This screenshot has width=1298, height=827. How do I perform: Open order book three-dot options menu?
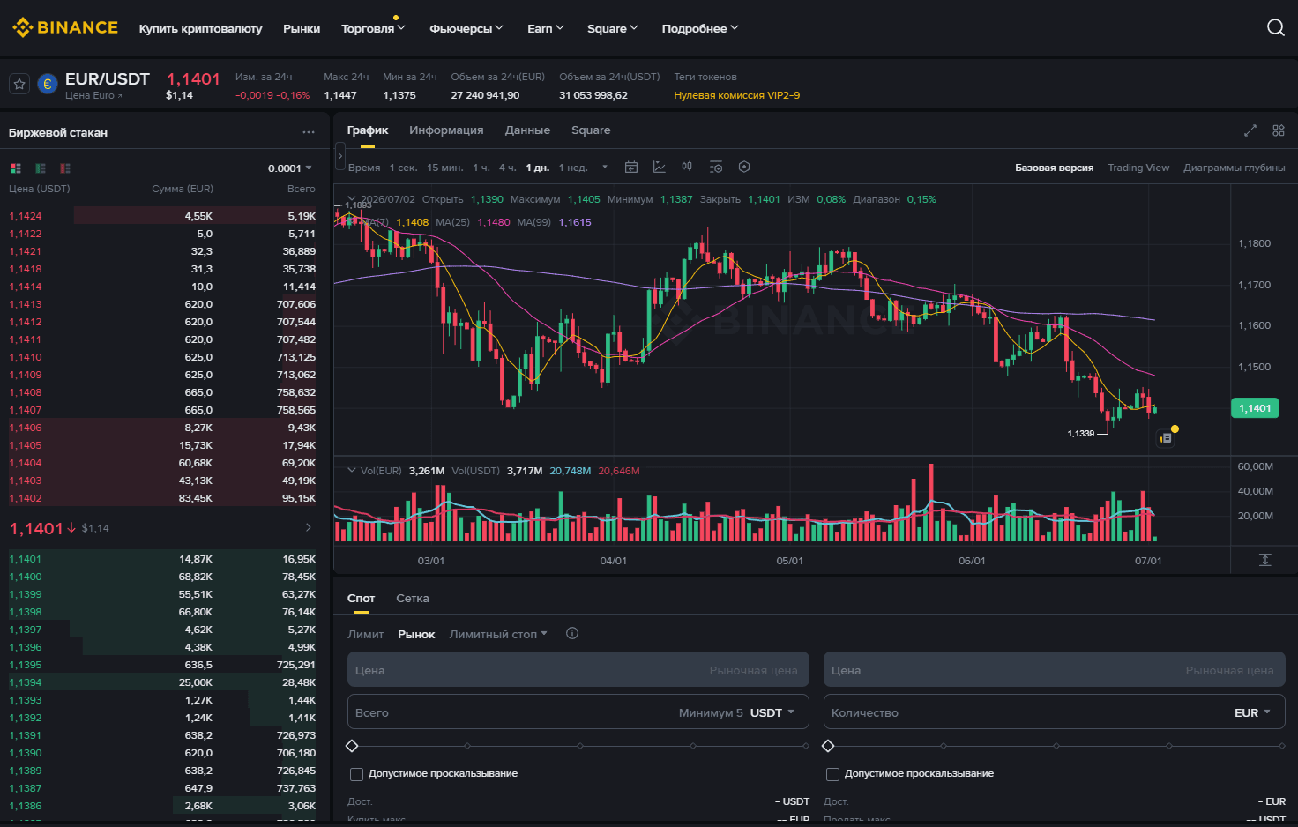click(x=309, y=132)
